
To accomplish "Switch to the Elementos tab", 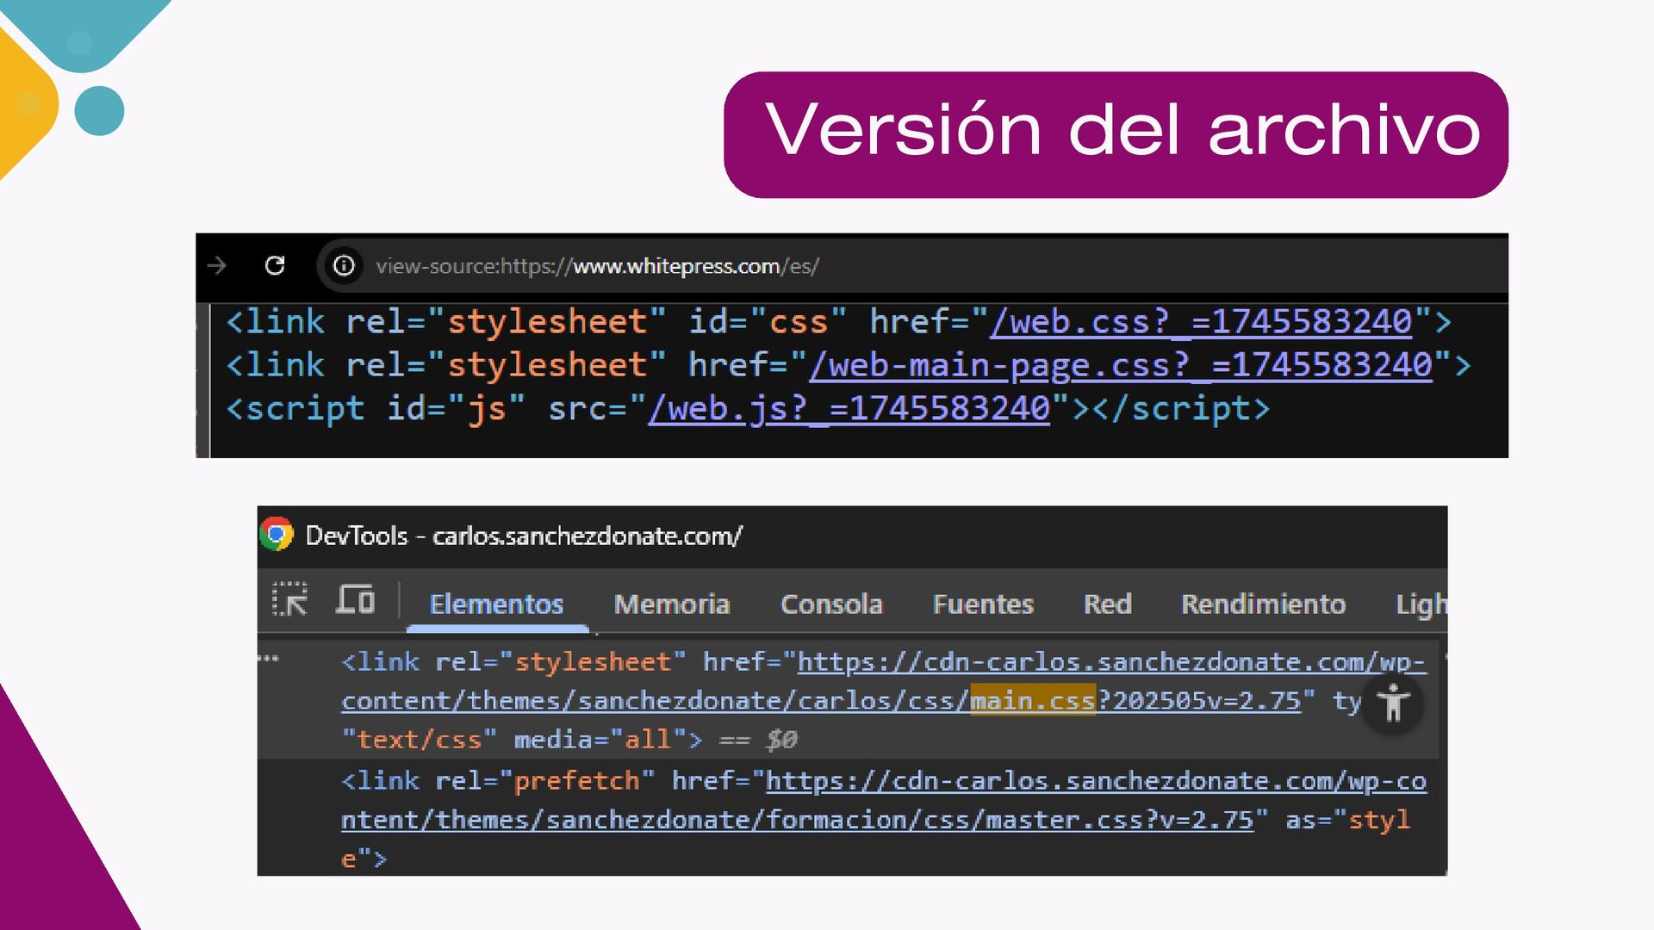I will 496,604.
